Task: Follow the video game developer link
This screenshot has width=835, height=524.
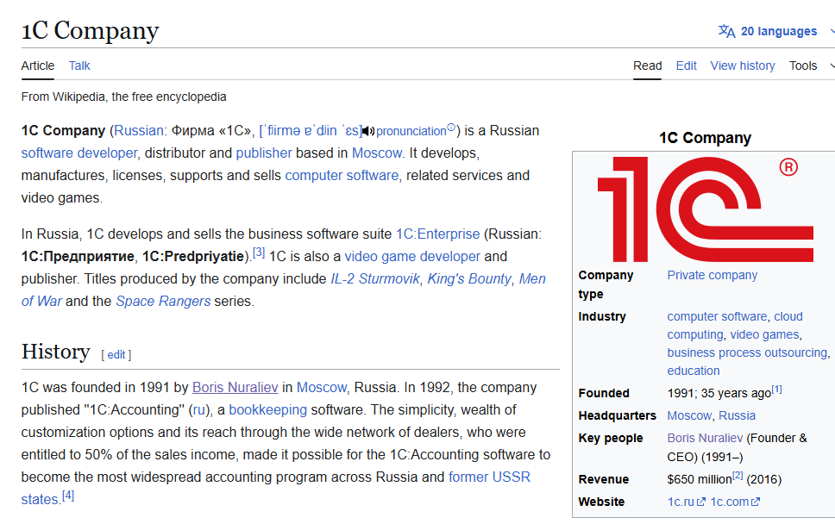Action: (412, 257)
